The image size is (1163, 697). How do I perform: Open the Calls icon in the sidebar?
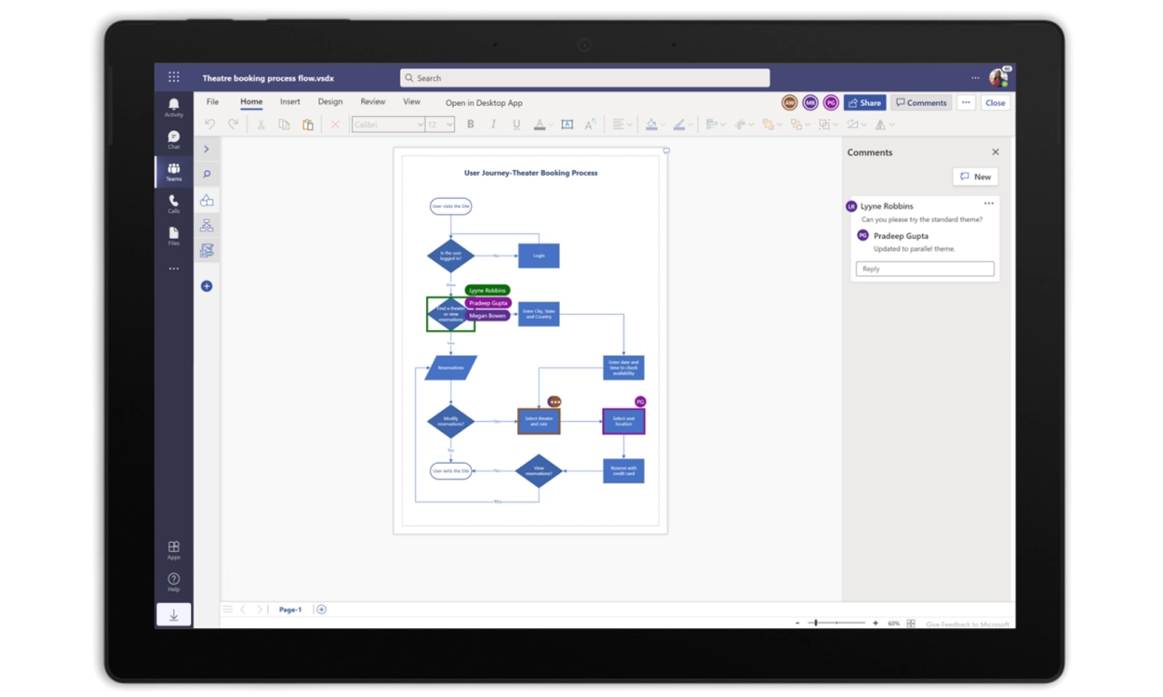(174, 203)
